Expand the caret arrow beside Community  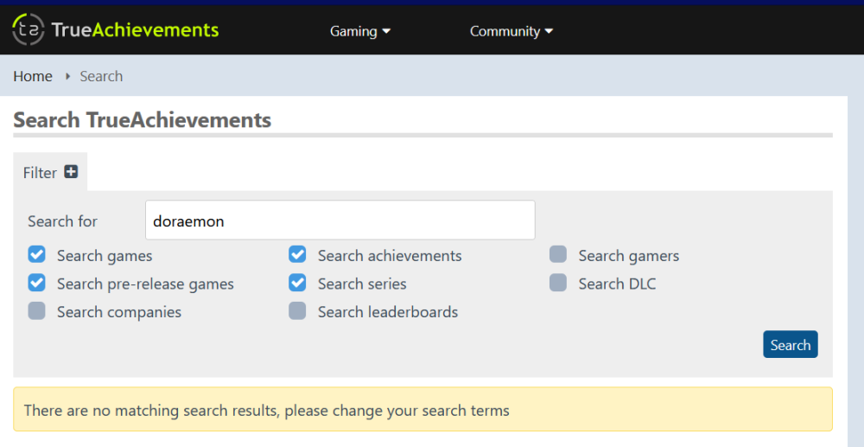click(549, 31)
